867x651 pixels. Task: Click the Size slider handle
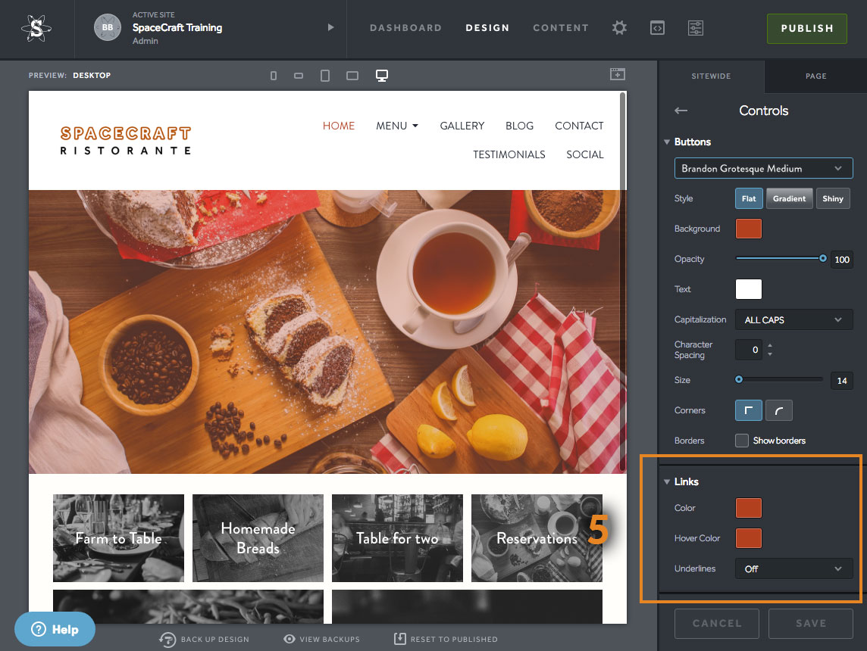pyautogui.click(x=739, y=379)
